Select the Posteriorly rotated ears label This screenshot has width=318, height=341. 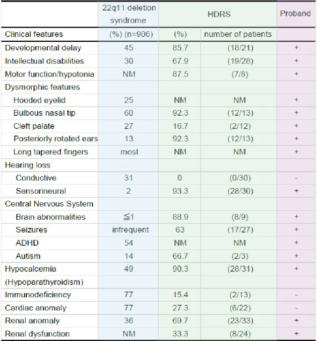[55, 139]
